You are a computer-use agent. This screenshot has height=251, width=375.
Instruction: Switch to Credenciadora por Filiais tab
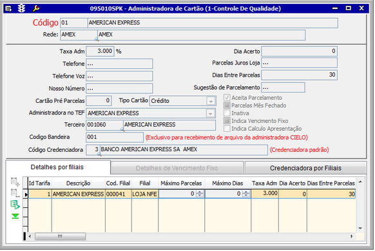pyautogui.click(x=305, y=168)
